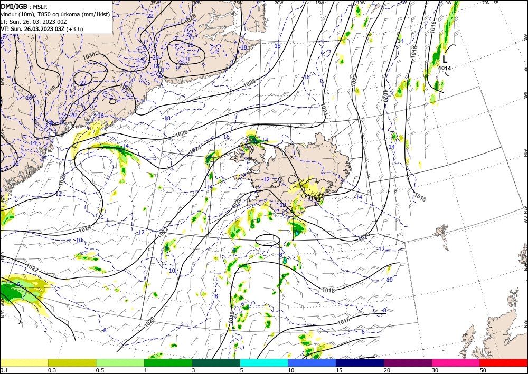
Task: Click the 'IT: Sun. 26. 03. 2023 00Z' line
Action: (34, 22)
